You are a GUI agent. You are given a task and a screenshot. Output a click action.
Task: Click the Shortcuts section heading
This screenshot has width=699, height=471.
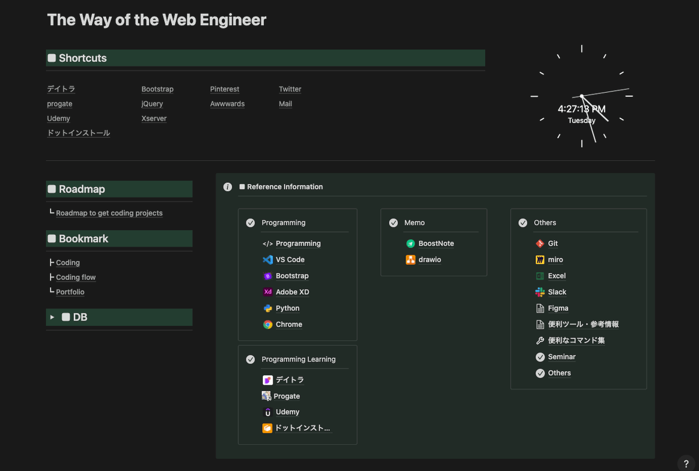click(x=266, y=58)
